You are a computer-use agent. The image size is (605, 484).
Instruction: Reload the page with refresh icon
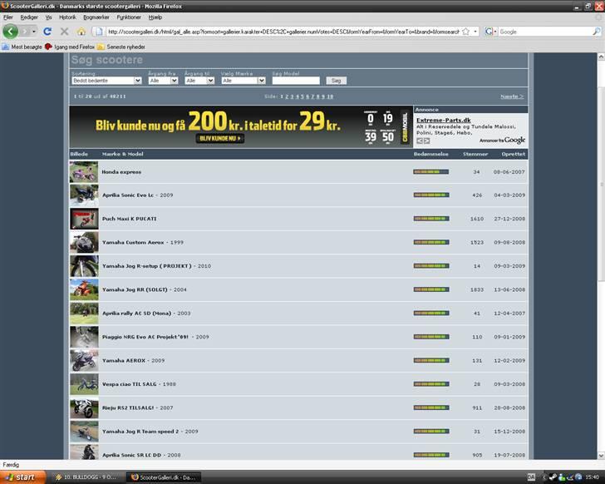(x=47, y=32)
